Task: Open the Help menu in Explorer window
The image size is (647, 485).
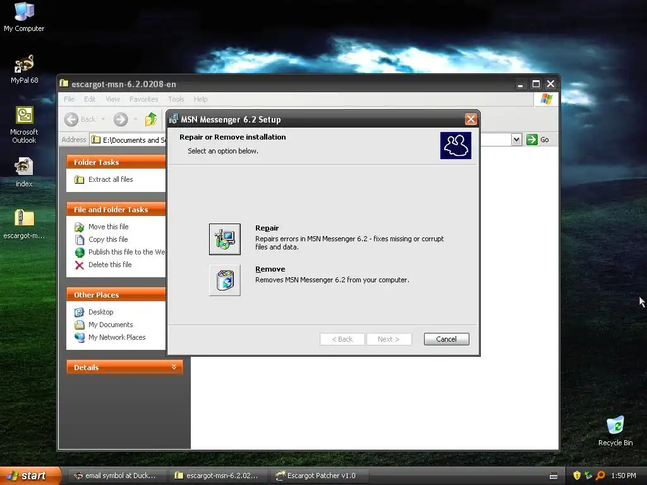Action: (200, 99)
